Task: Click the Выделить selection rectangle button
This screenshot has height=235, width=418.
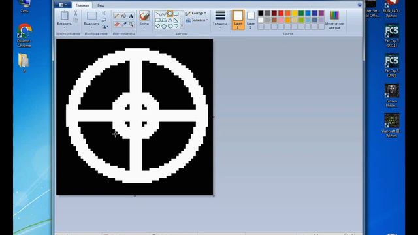Action: (91, 16)
